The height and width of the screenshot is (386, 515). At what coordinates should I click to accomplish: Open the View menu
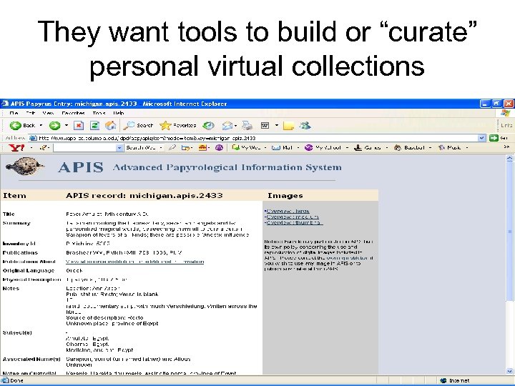[48, 113]
